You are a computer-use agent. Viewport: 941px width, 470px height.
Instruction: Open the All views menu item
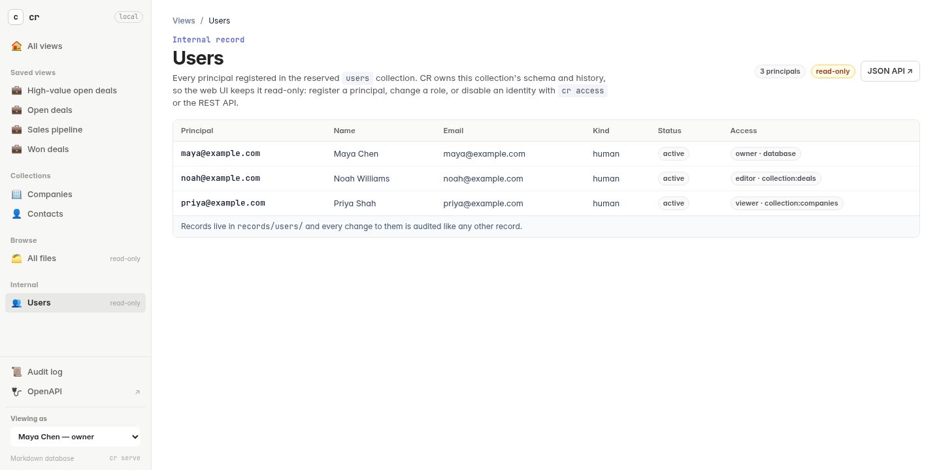tap(75, 46)
